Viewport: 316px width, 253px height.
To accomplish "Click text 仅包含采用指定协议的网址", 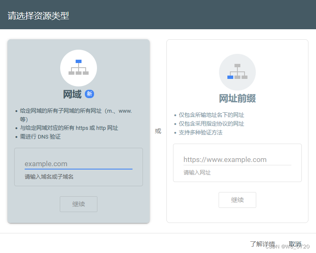I will click(x=212, y=124).
